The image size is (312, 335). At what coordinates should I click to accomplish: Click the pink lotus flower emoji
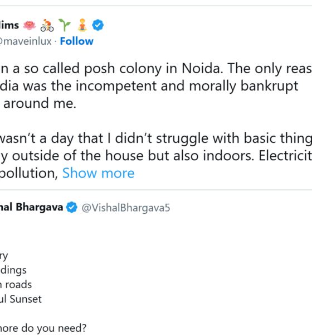coord(29,25)
